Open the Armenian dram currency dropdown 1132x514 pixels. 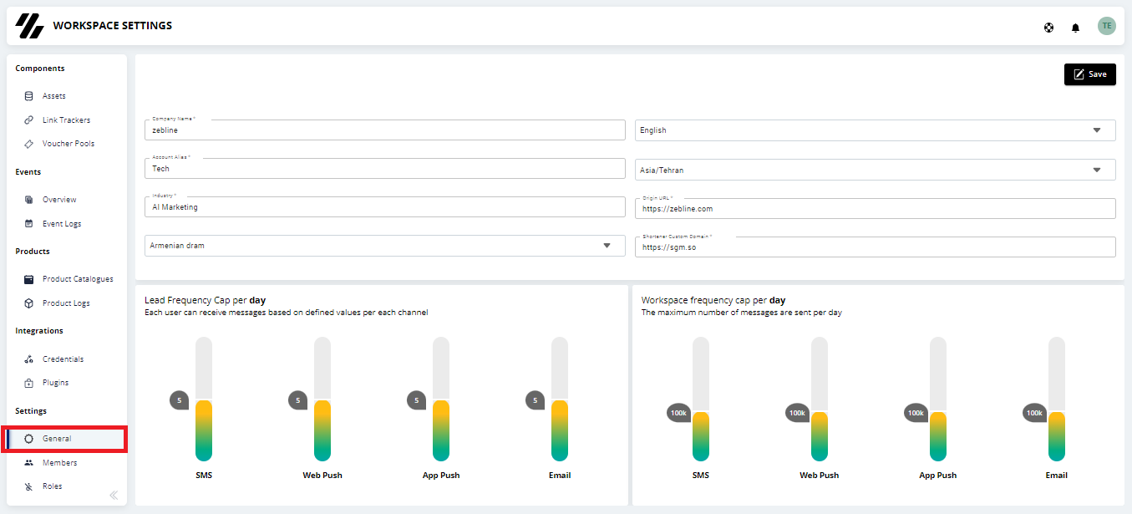384,246
